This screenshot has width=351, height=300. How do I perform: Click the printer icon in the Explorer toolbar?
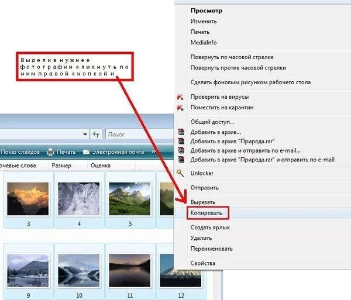50,152
